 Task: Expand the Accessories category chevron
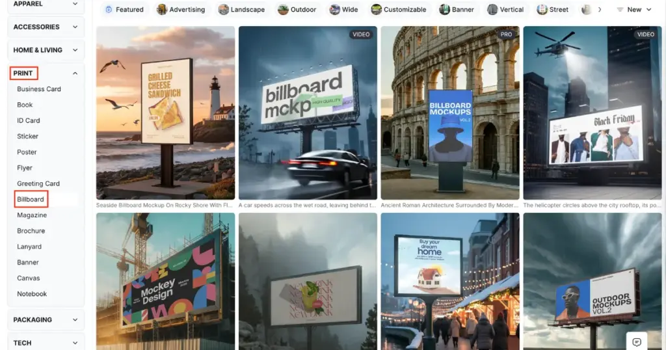pos(75,27)
